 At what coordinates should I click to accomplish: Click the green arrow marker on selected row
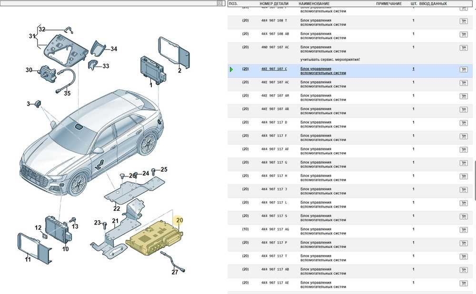click(232, 69)
